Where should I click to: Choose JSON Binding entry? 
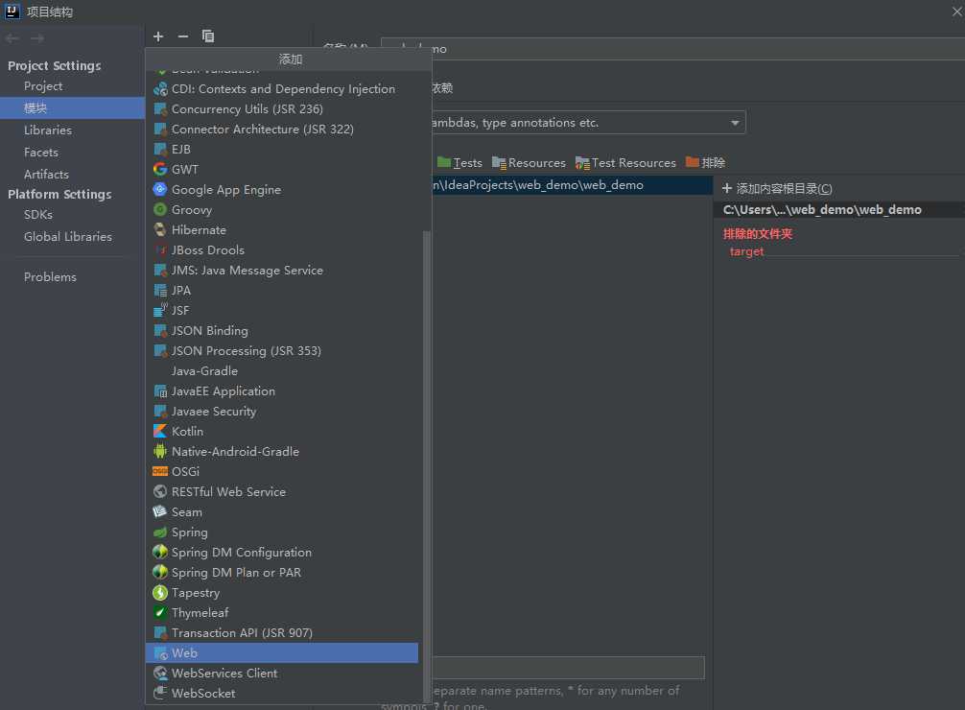(x=282, y=331)
